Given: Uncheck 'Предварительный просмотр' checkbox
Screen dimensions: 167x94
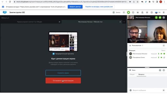Looking at the screenshot, I should click(x=53, y=54).
